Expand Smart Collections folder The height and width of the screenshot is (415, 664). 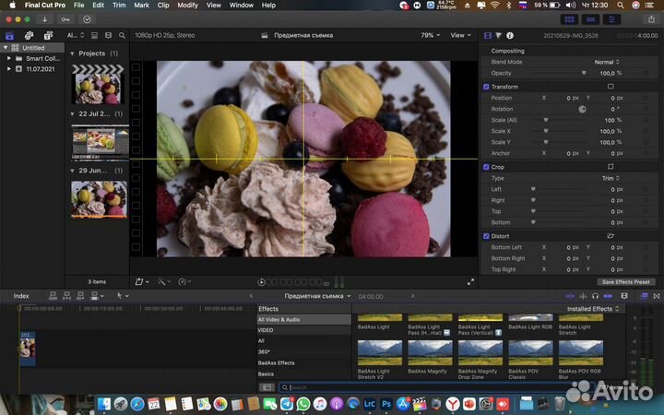click(x=9, y=58)
